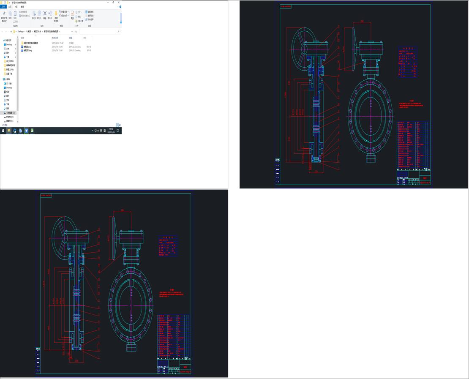
Task: Open the quick access toolbar dropdown in the title bar
Action: [x=10, y=3]
